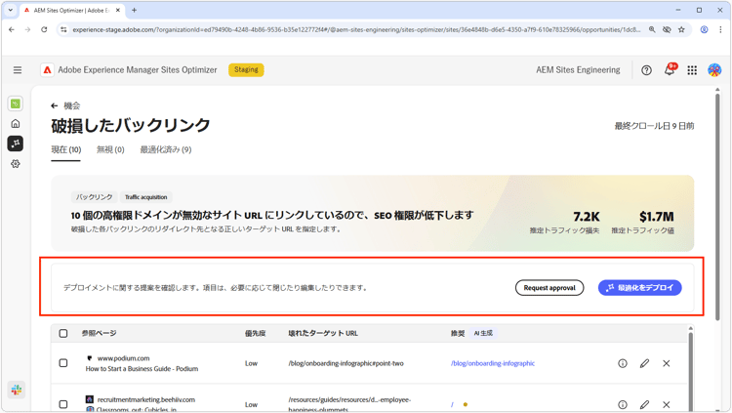Click the page vertical scrollbar
Viewport: 732px width, 413px height.
[x=717, y=207]
